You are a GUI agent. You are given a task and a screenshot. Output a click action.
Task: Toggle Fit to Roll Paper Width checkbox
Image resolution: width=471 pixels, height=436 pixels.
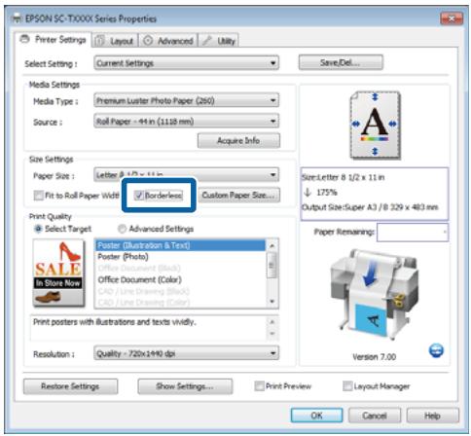coord(39,196)
